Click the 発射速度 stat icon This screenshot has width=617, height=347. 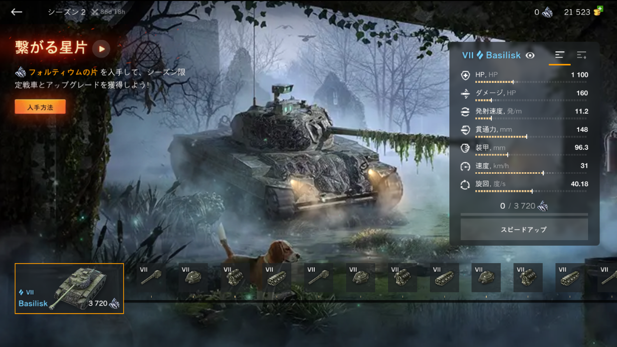tap(465, 111)
